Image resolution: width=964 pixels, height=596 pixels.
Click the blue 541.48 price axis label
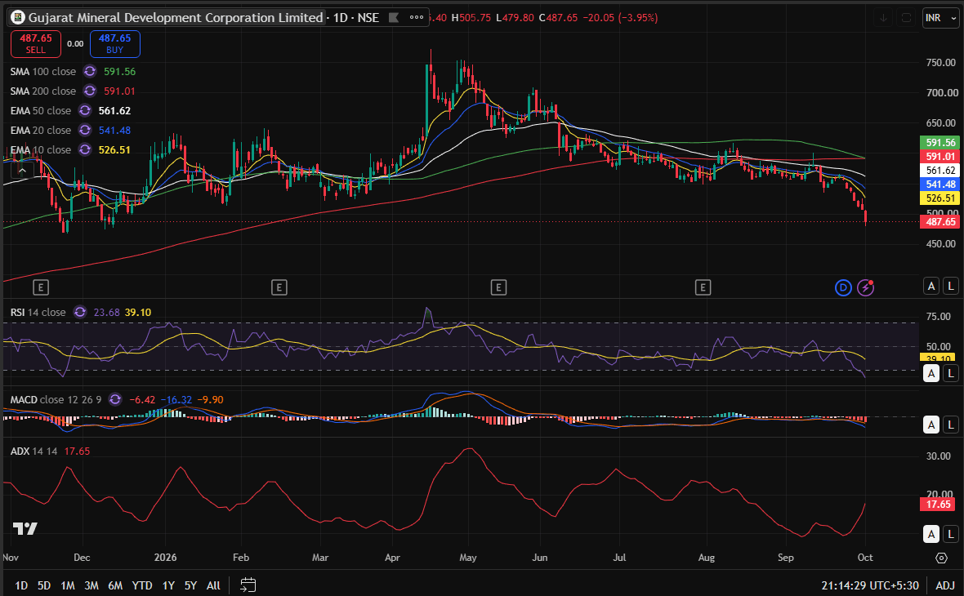(940, 185)
